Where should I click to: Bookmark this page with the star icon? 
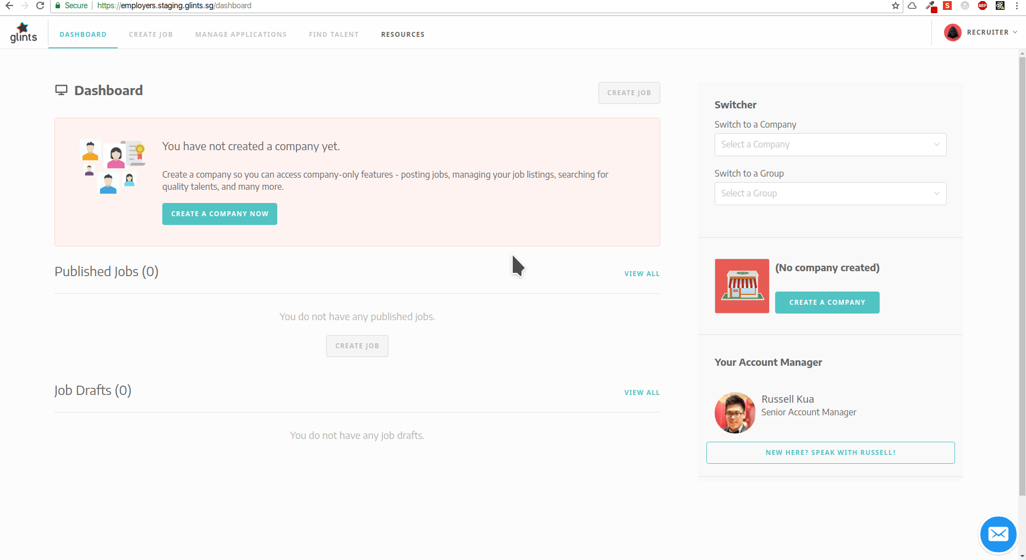pos(896,6)
